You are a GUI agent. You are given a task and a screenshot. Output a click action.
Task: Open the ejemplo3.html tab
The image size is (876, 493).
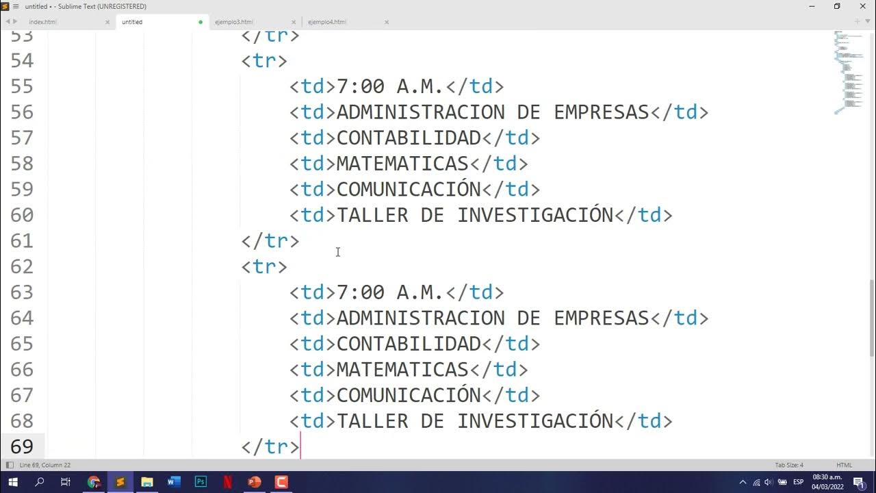[234, 22]
